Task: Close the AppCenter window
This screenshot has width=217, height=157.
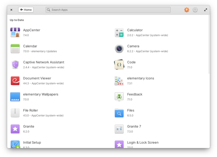Action: click(11, 10)
